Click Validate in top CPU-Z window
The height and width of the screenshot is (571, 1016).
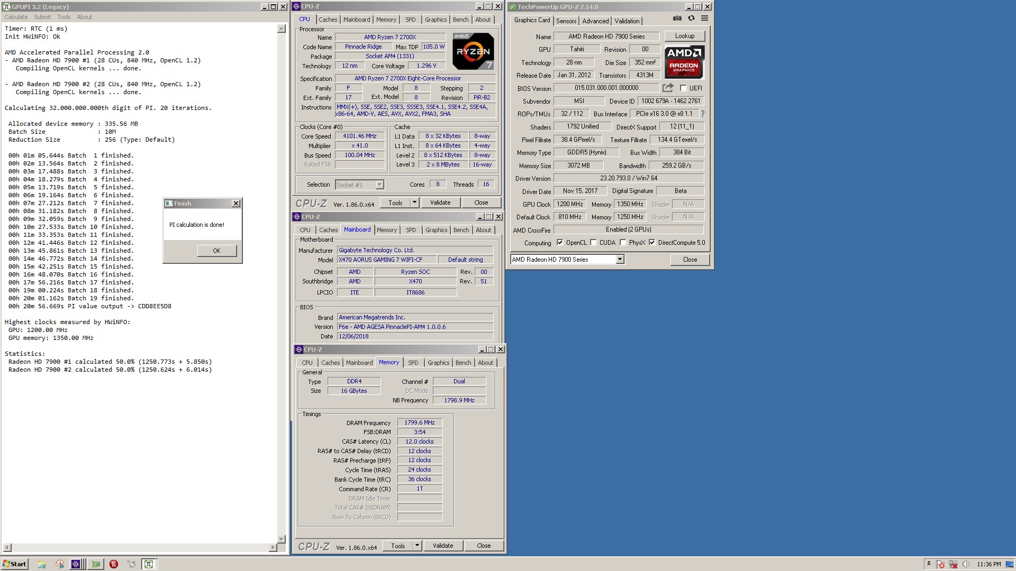click(440, 202)
